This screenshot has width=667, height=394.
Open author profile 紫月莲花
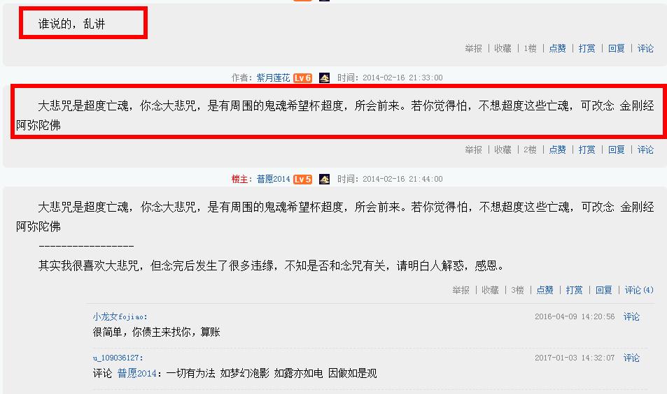click(273, 78)
